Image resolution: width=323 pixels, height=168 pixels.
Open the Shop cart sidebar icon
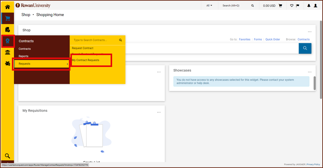coord(8,18)
